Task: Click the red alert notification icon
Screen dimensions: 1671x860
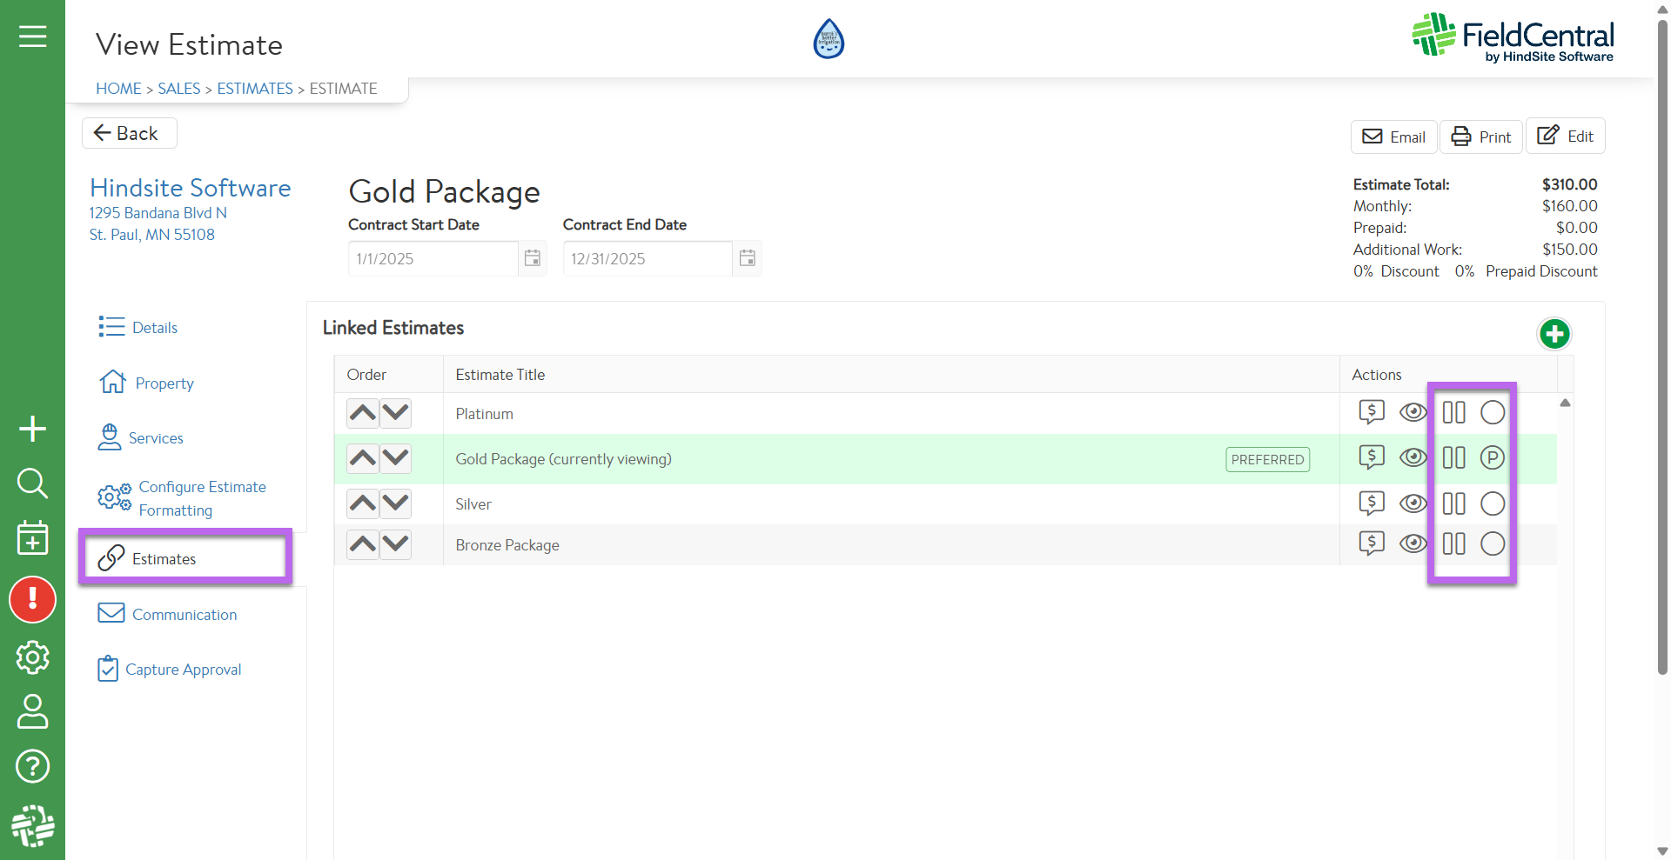Action: point(32,599)
